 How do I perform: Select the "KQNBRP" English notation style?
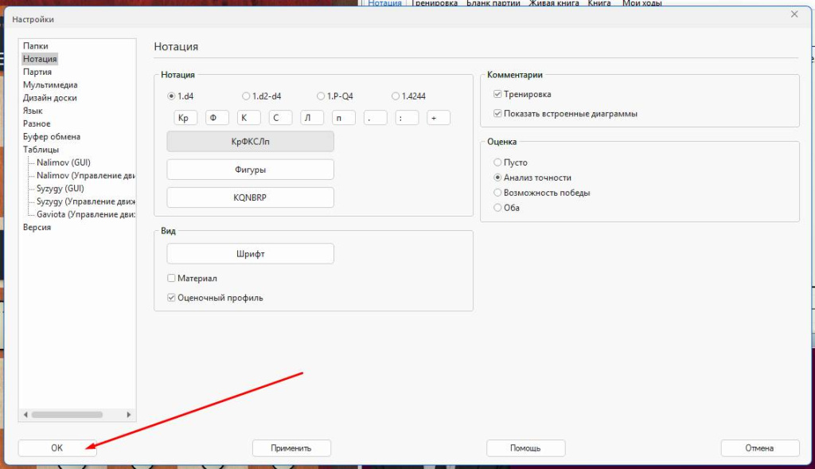(x=249, y=197)
